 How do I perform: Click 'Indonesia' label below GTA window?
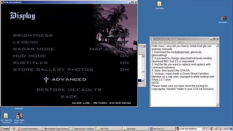click(19, 108)
